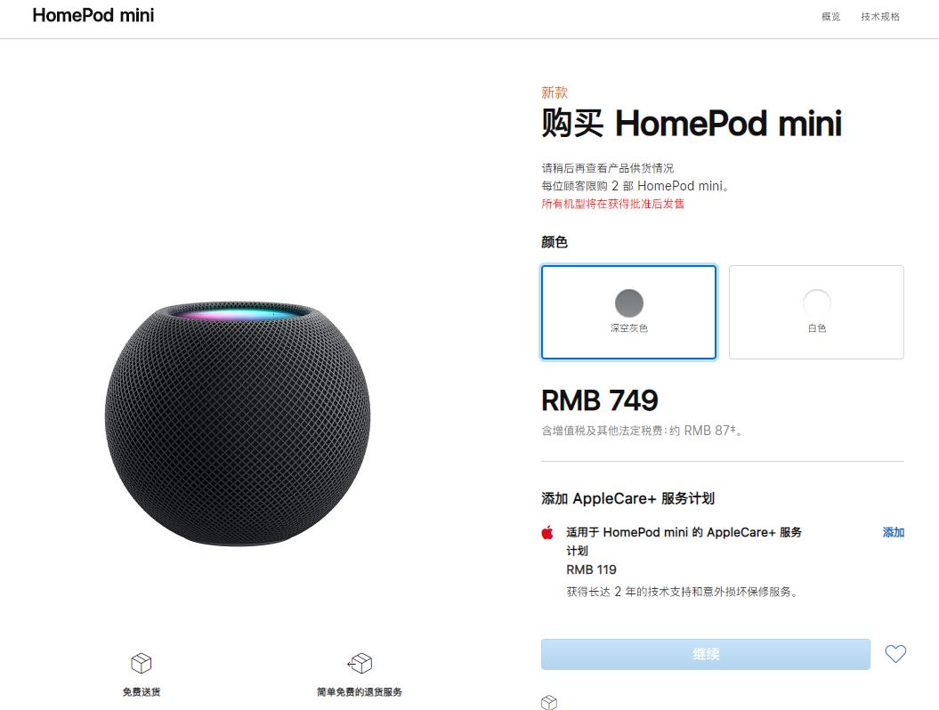Click the heart favorite icon
Viewport: 939px width, 710px height.
coord(895,654)
